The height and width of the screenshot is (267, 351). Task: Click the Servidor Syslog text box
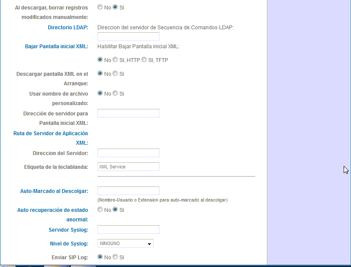pos(128,229)
